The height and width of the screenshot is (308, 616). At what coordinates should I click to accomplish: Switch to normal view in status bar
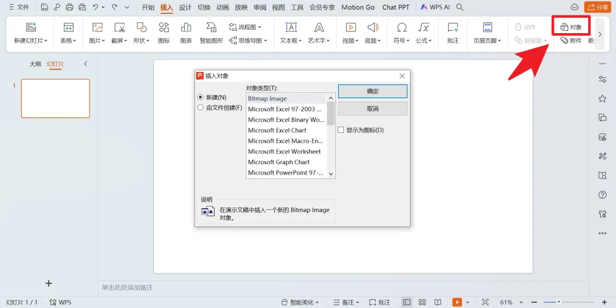[x=407, y=302]
